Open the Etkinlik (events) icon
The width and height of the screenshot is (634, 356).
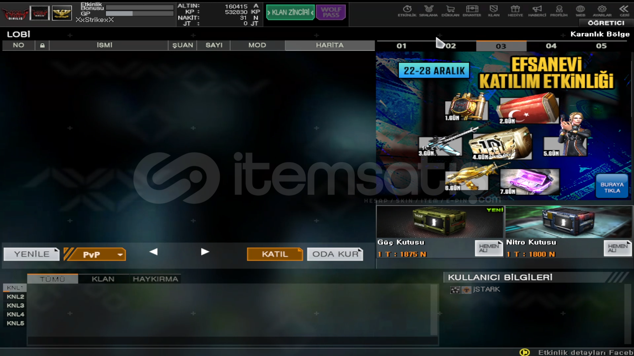pos(407,11)
